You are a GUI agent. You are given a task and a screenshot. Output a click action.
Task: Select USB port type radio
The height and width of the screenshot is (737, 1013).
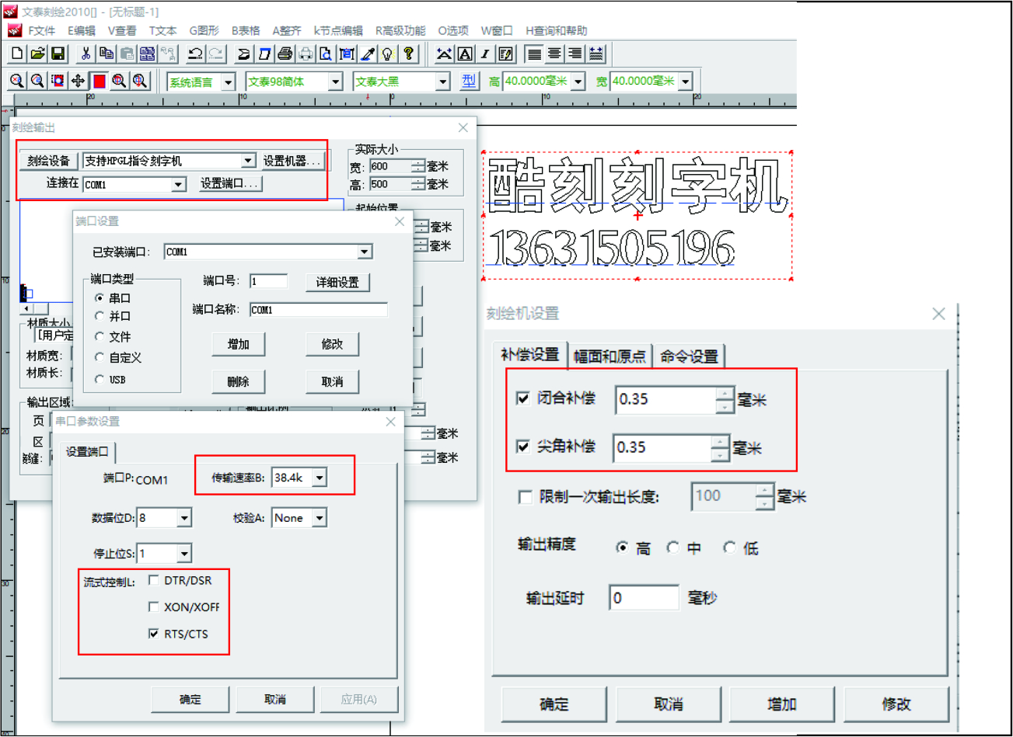(x=100, y=379)
